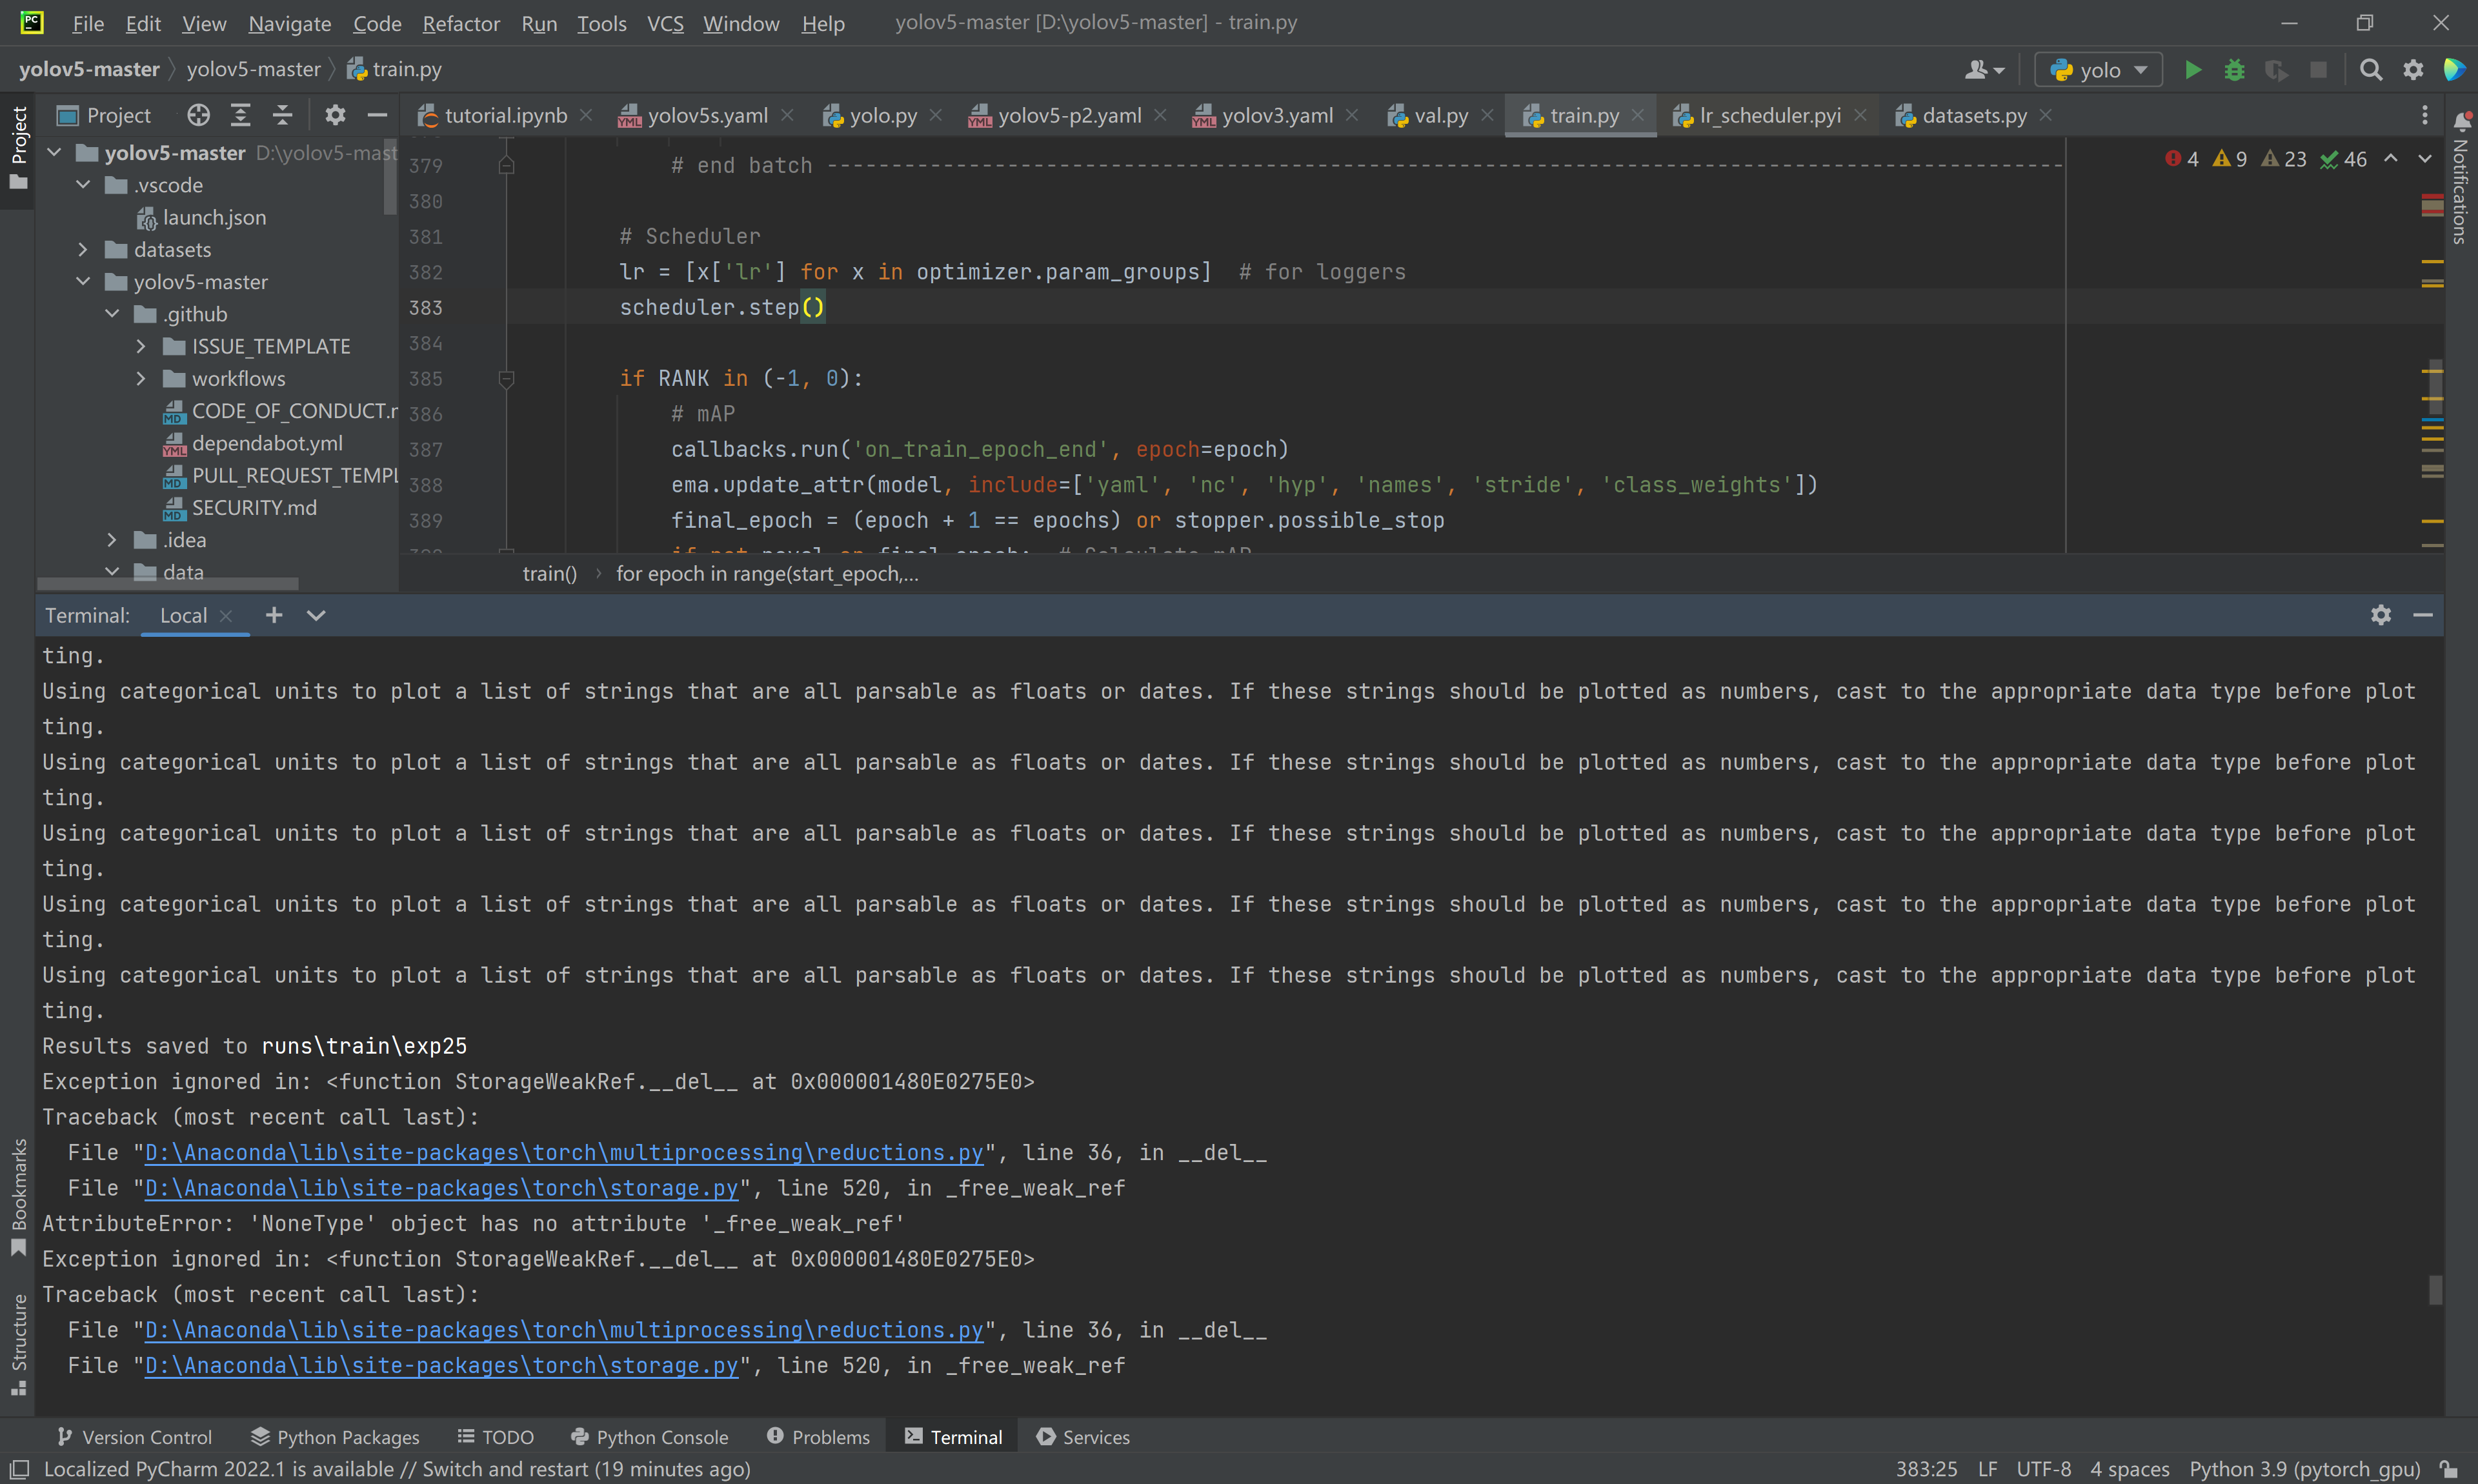Hide the Project tool window

377,115
